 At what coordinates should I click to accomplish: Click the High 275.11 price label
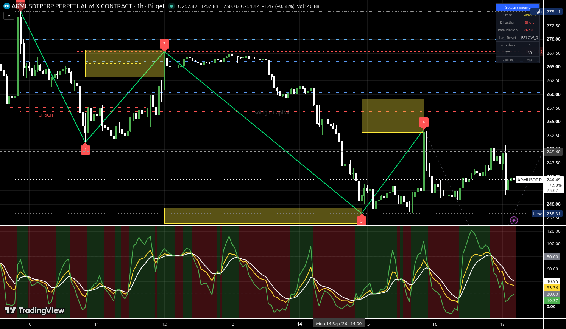547,12
